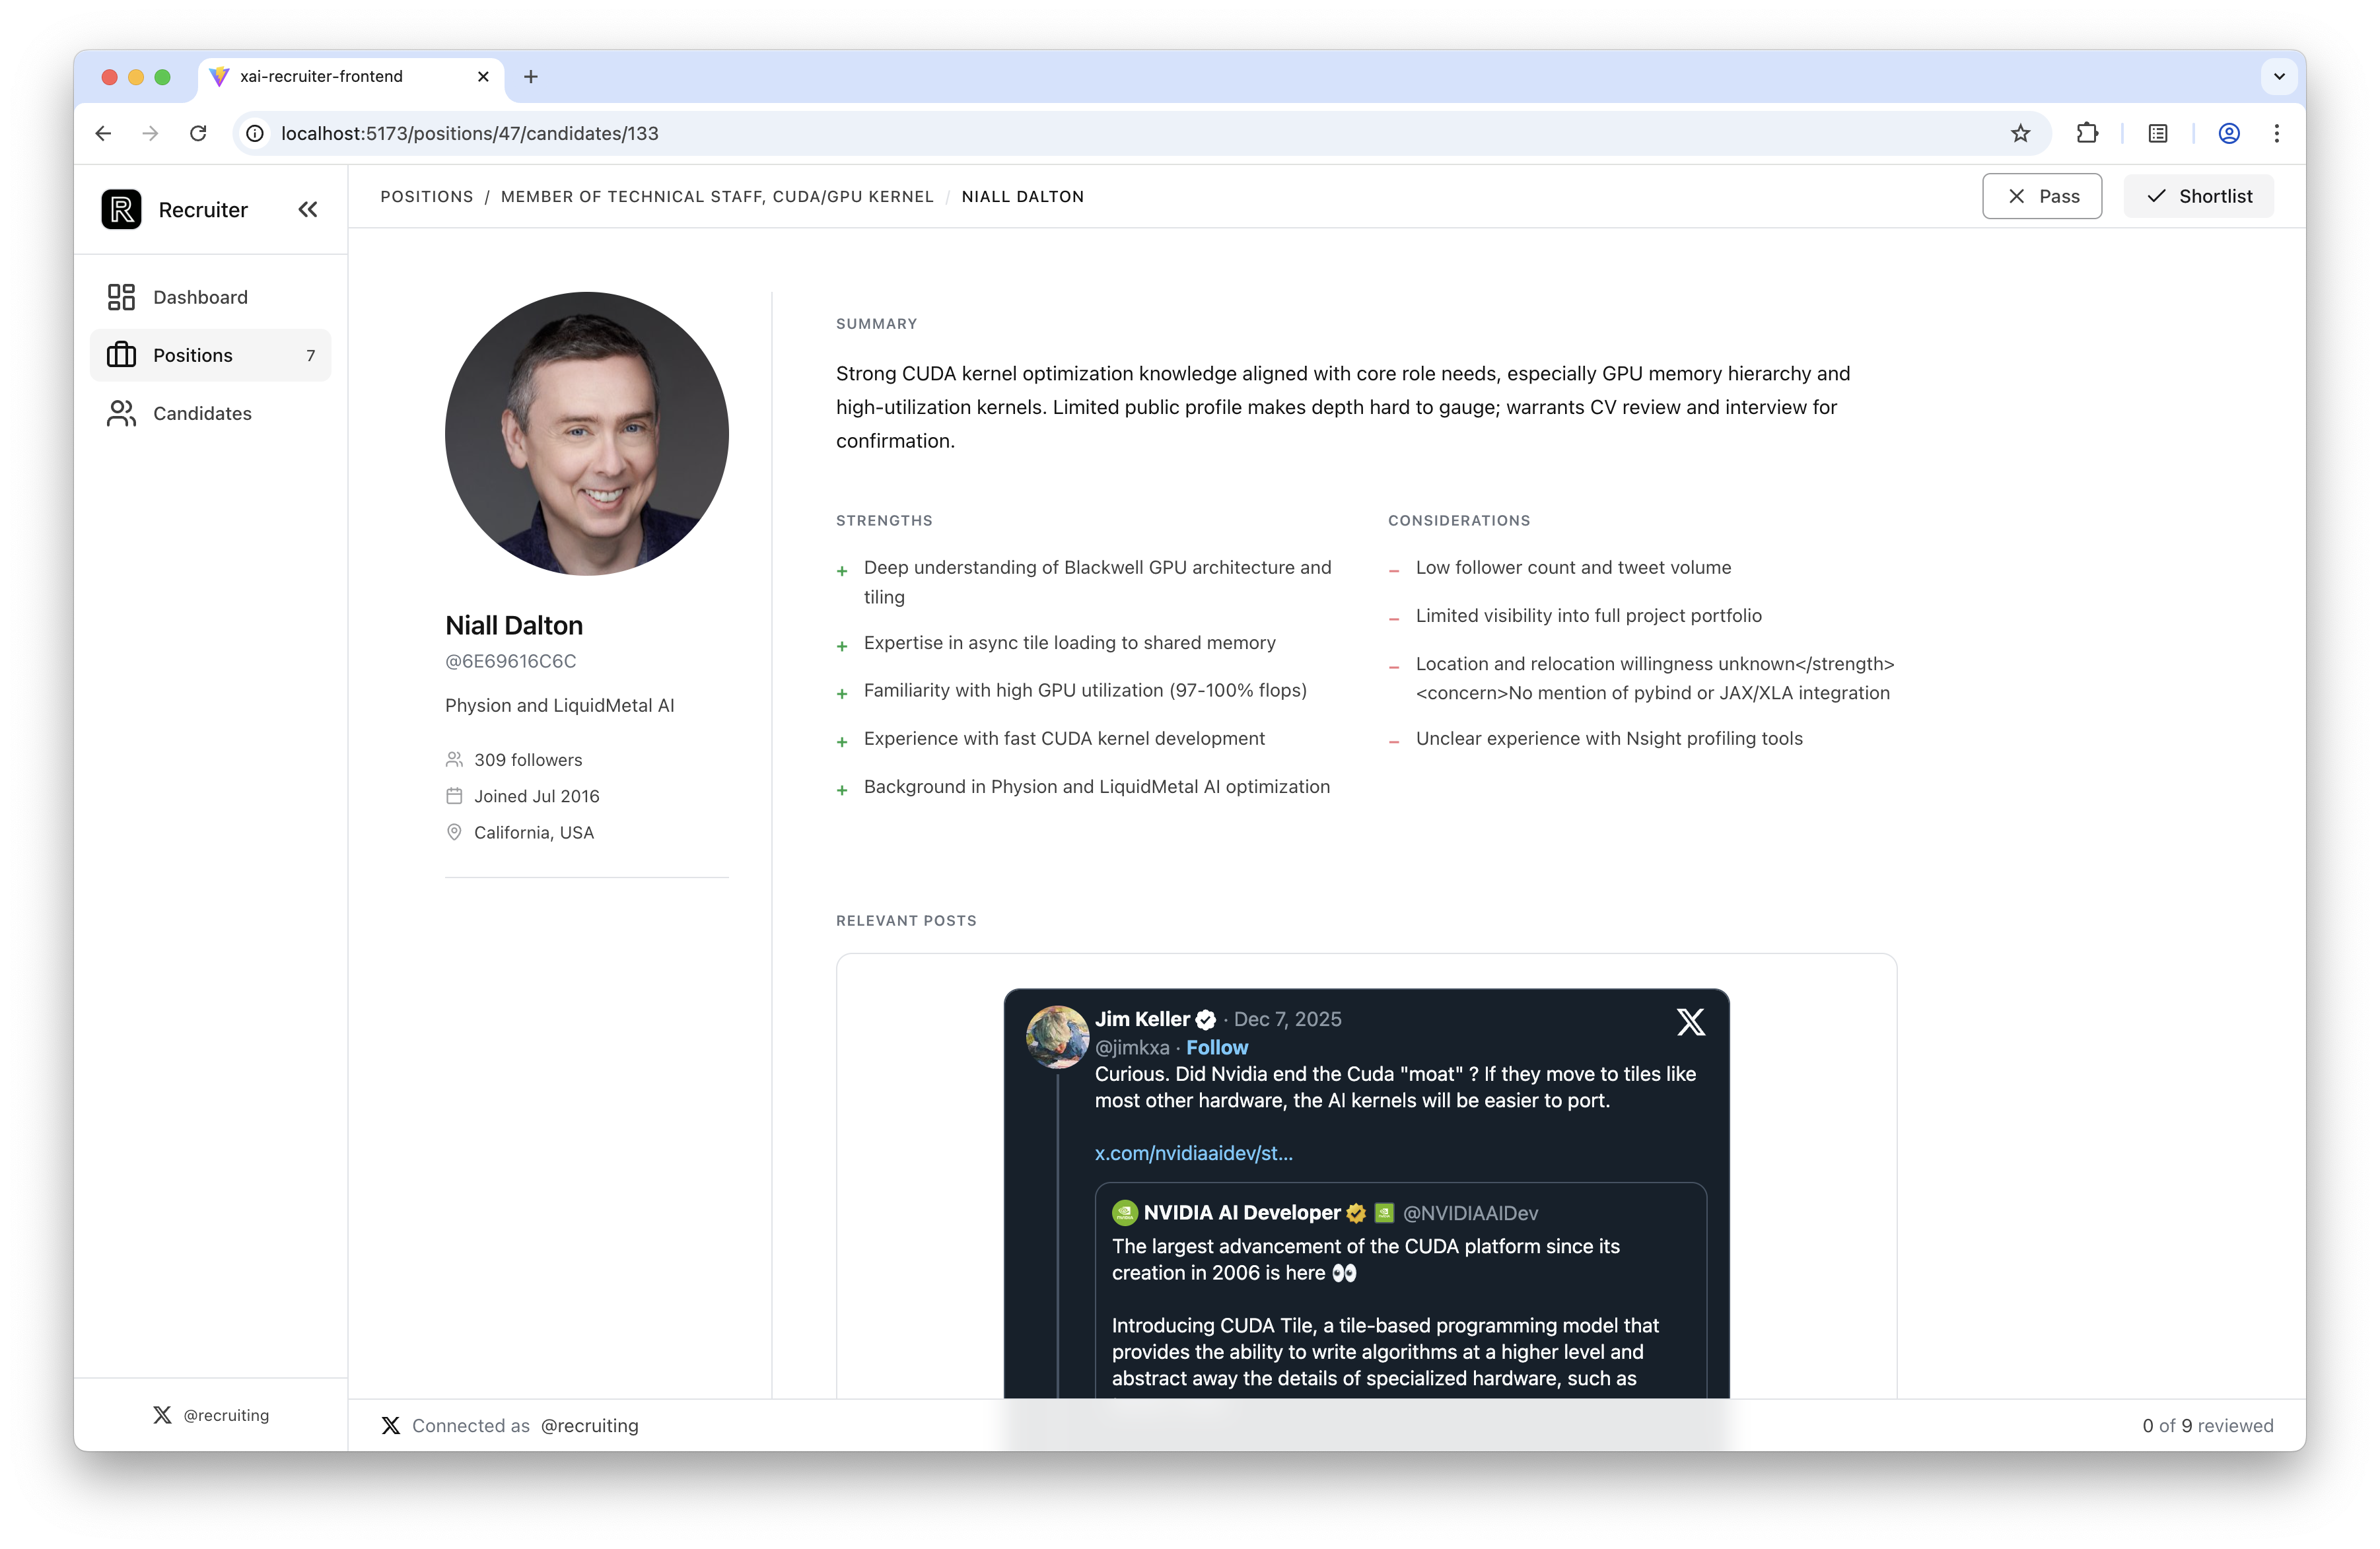Click the Recruiter logo icon

point(121,209)
